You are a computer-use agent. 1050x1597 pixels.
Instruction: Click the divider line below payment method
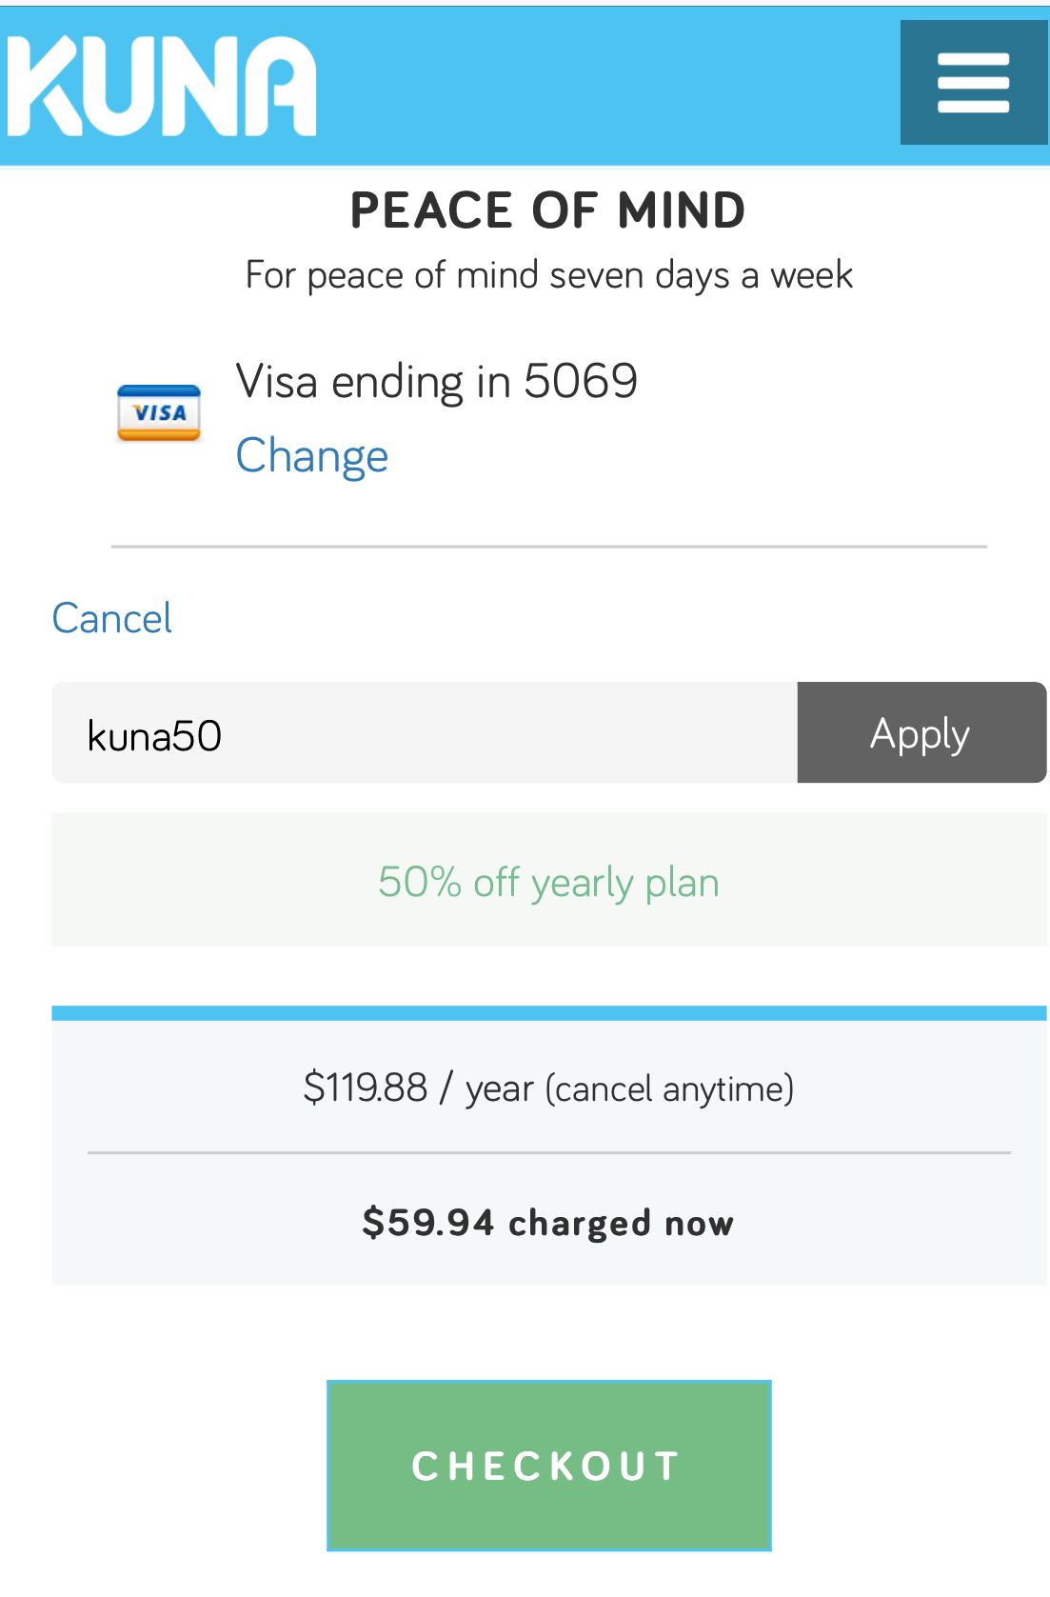[x=548, y=547]
